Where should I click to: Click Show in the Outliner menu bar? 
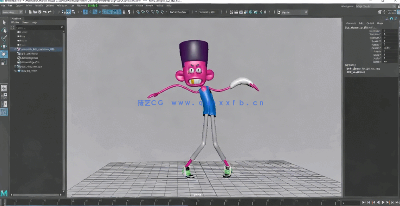25,23
